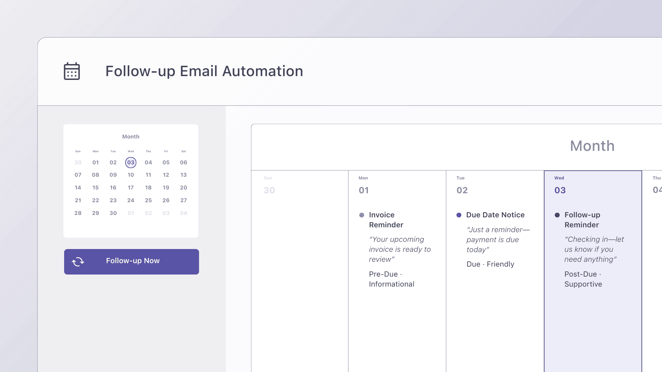Click the calendar icon in header
This screenshot has width=662, height=372.
pyautogui.click(x=72, y=71)
